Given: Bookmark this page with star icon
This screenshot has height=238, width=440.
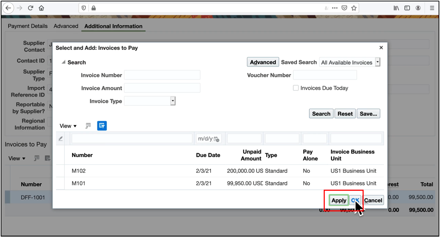Looking at the screenshot, I should 354,8.
